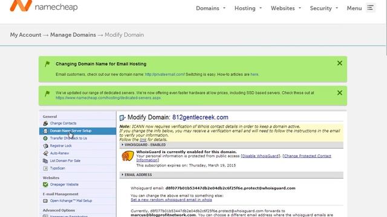387x217 pixels.
Task: Open the privateemail.com link
Action: point(164,74)
